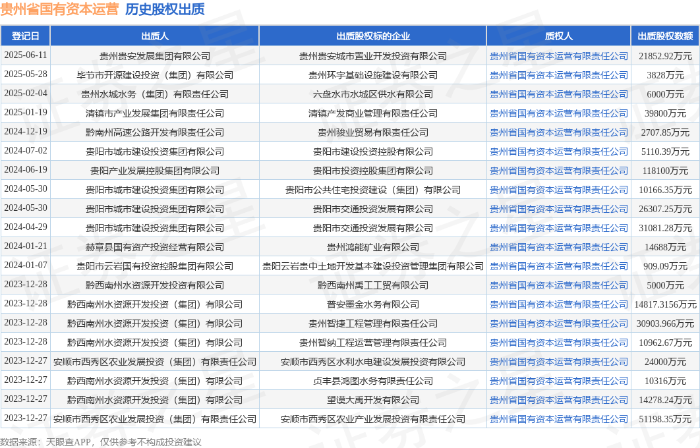
Task: Click the 贵州省国有资本运营 title text
Action: [59, 9]
